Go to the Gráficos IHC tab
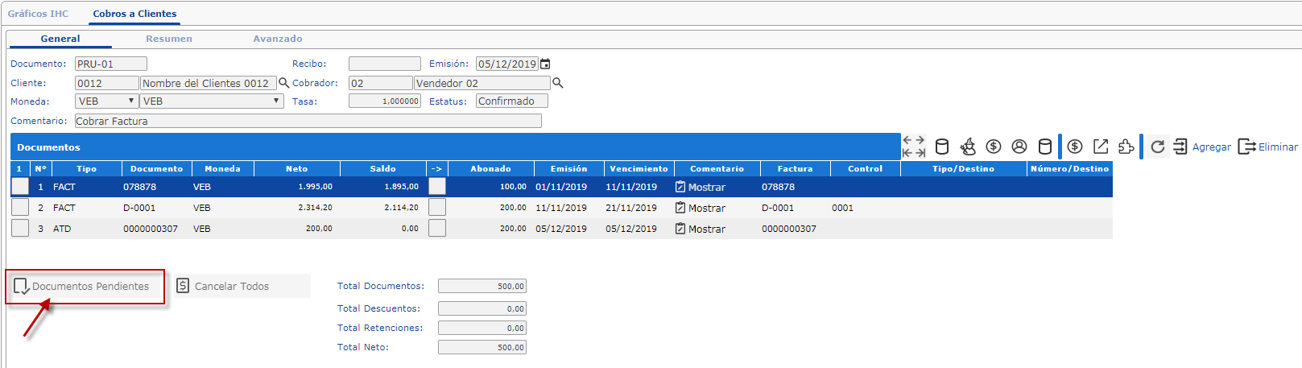Image resolution: width=1302 pixels, height=368 pixels. click(38, 14)
